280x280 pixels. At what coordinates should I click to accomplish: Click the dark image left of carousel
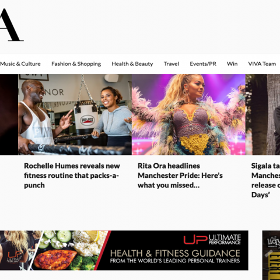click(x=9, y=114)
